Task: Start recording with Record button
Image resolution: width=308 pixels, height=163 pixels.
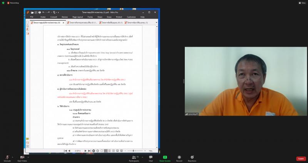Action: coord(179,158)
